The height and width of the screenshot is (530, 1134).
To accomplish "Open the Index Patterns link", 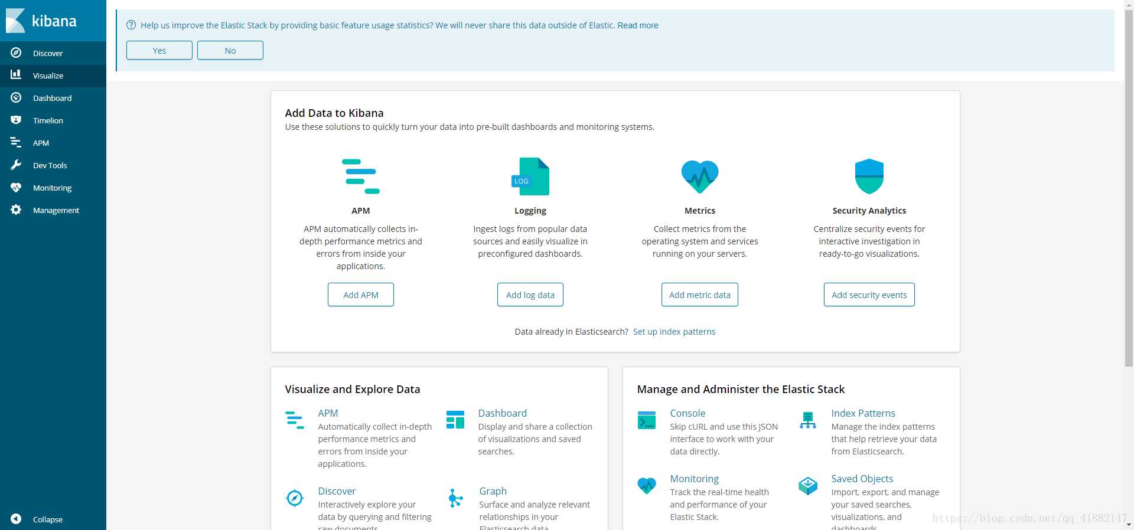I will click(863, 413).
